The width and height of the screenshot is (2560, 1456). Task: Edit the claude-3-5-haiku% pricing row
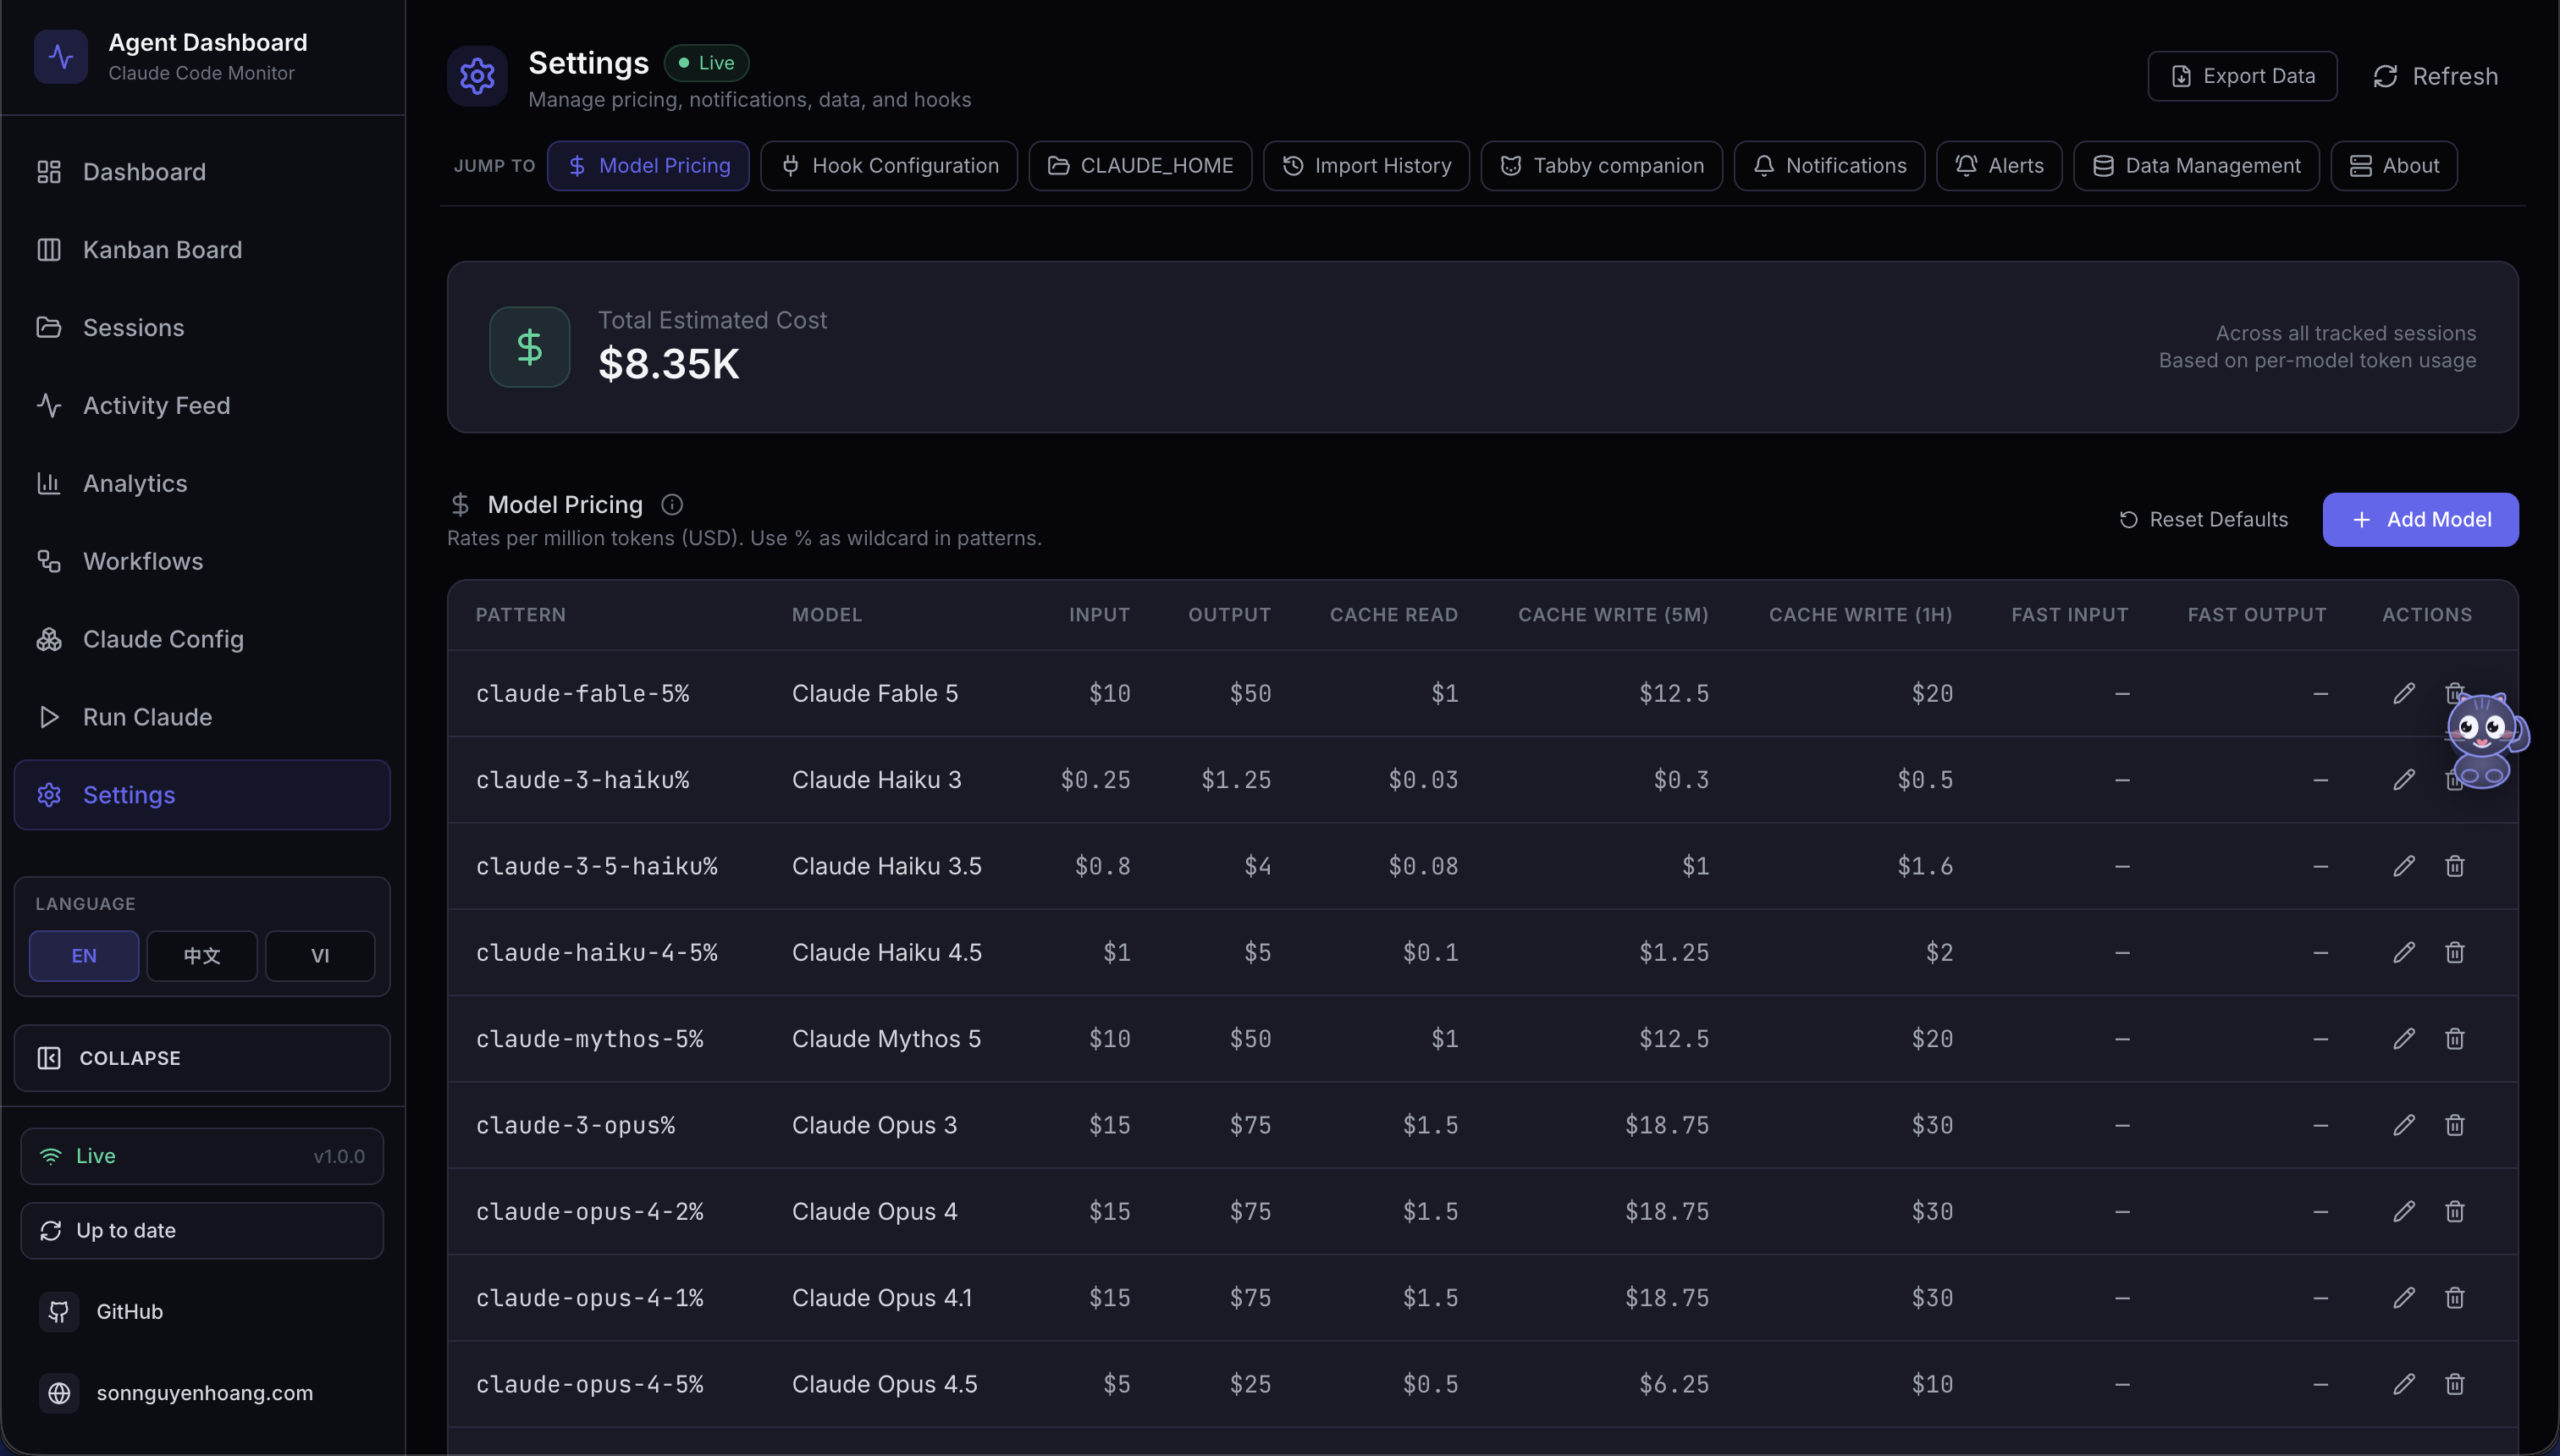pos(2404,866)
